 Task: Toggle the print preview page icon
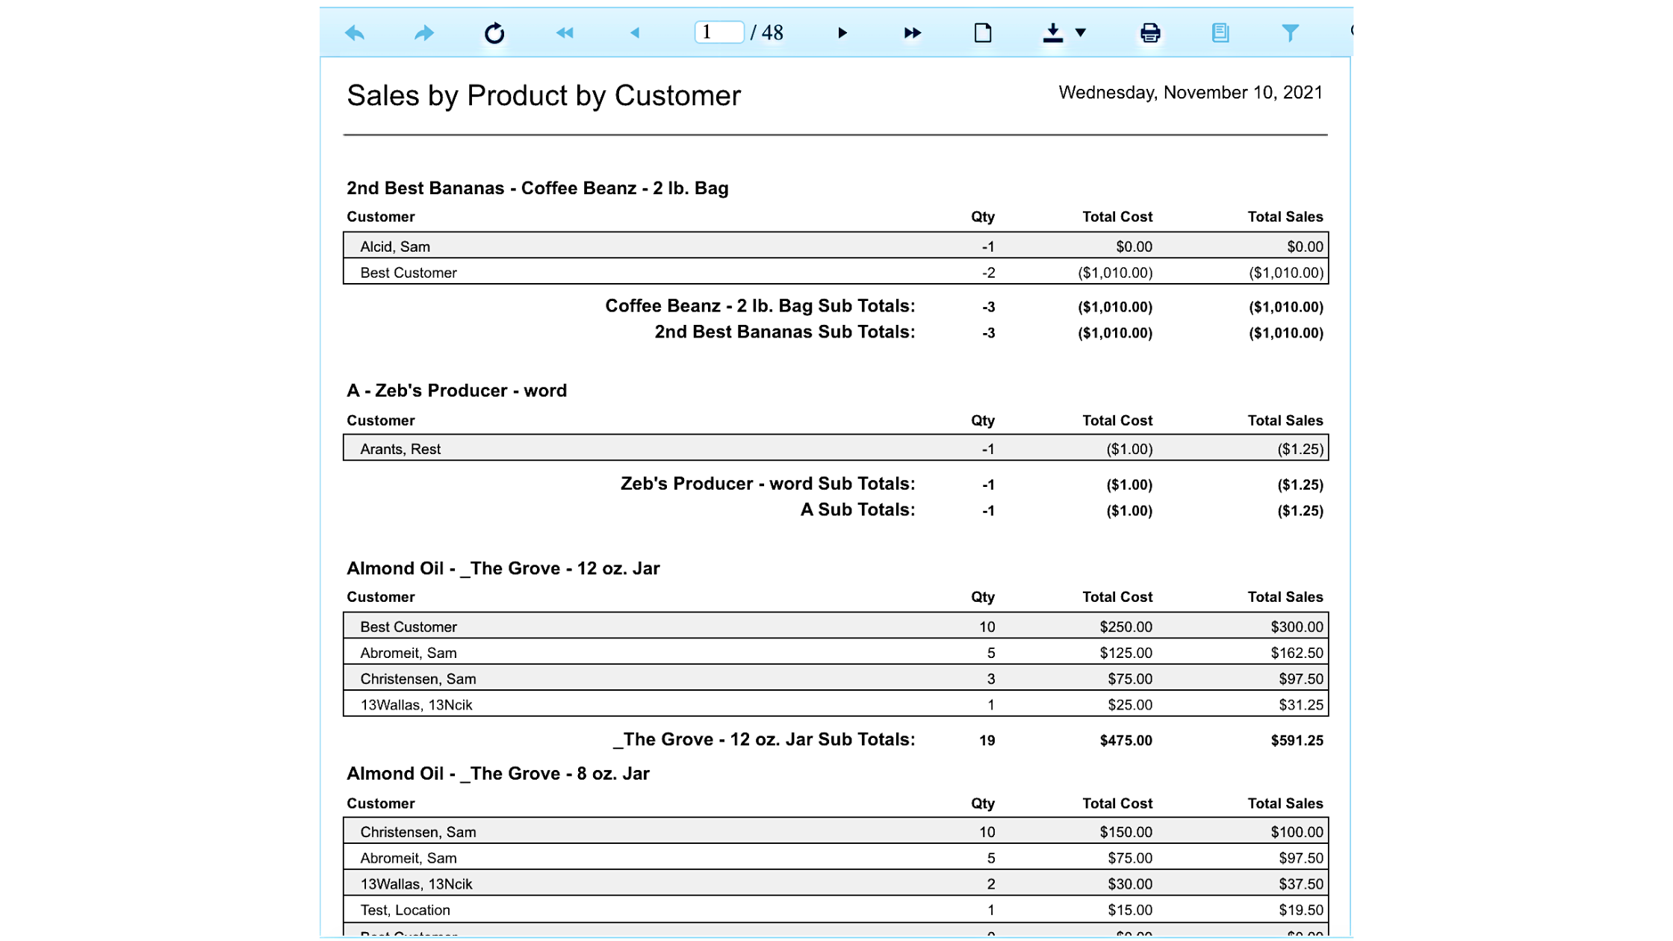982,33
